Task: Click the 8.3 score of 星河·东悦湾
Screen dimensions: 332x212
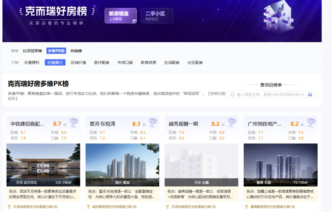Action: (136, 124)
